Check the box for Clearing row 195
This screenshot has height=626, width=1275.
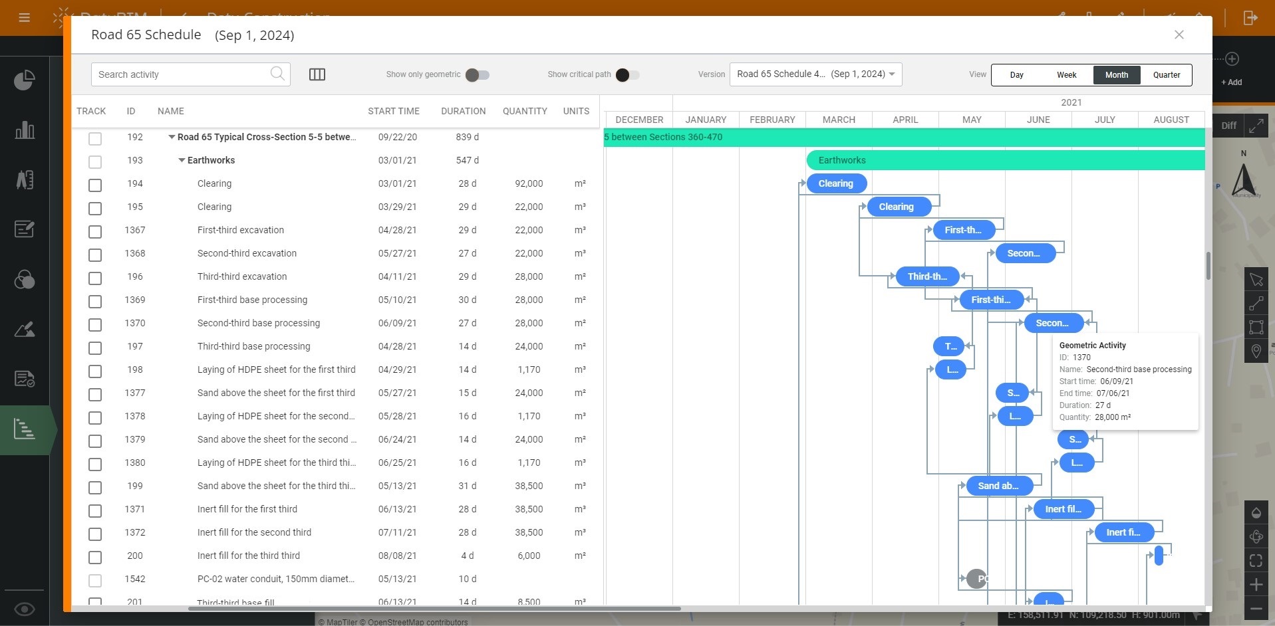95,209
